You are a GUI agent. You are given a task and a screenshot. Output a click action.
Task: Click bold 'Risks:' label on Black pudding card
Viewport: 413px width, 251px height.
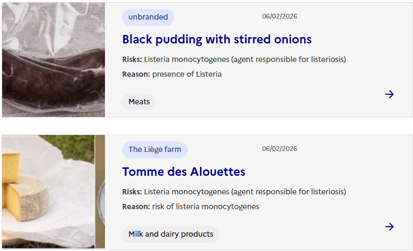coord(132,59)
